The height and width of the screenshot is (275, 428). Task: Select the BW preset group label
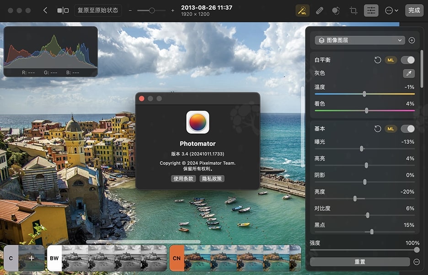pyautogui.click(x=54, y=258)
